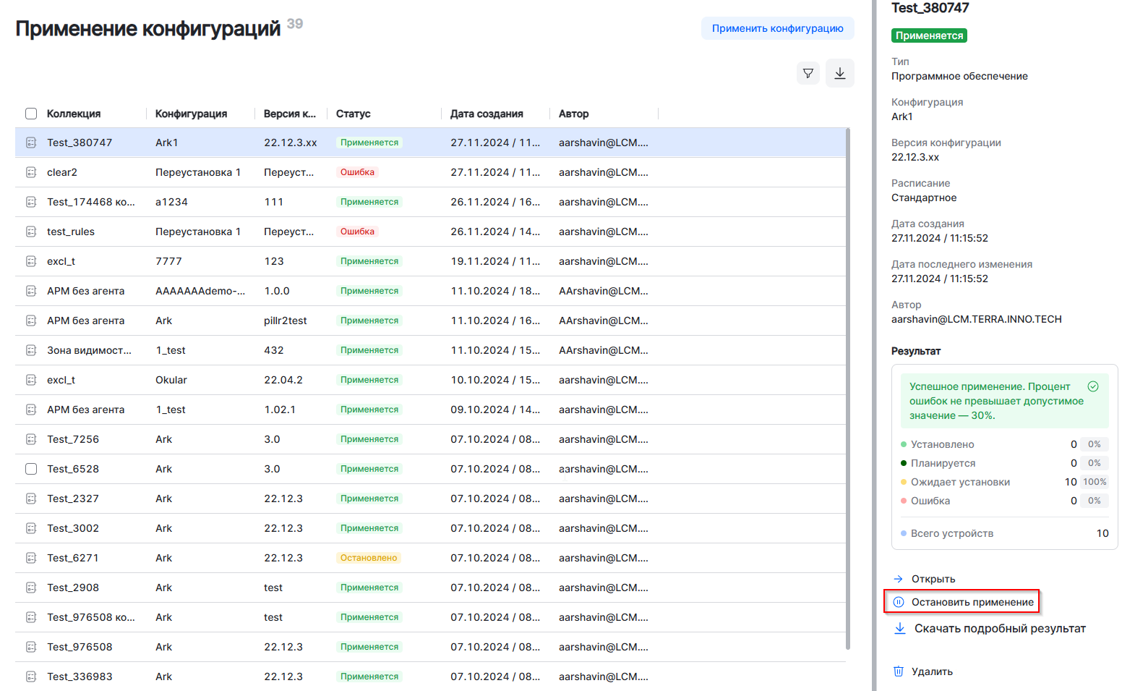This screenshot has height=691, width=1122.
Task: Click the trash icon next to Удалить
Action: [x=899, y=671]
